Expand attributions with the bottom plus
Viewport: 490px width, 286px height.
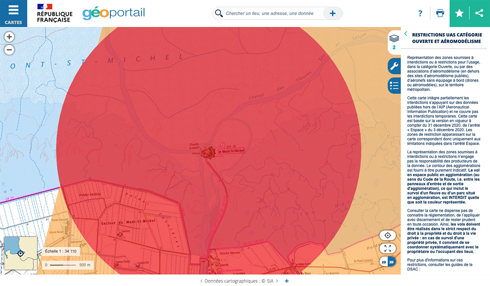tap(287, 281)
